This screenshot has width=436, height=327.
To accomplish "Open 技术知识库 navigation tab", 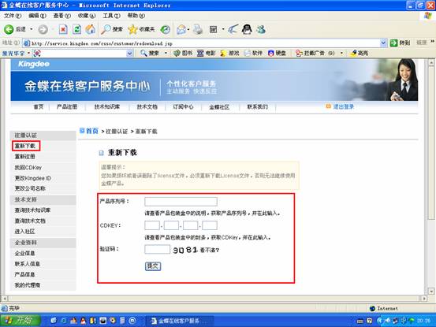I will pyautogui.click(x=107, y=106).
